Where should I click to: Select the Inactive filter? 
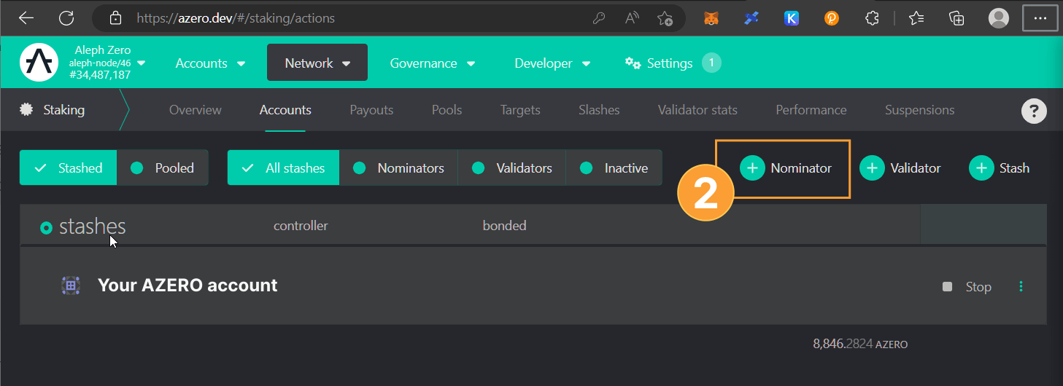[614, 168]
